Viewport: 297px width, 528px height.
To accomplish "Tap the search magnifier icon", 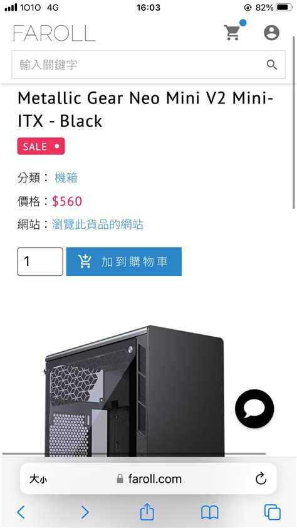I will [272, 65].
